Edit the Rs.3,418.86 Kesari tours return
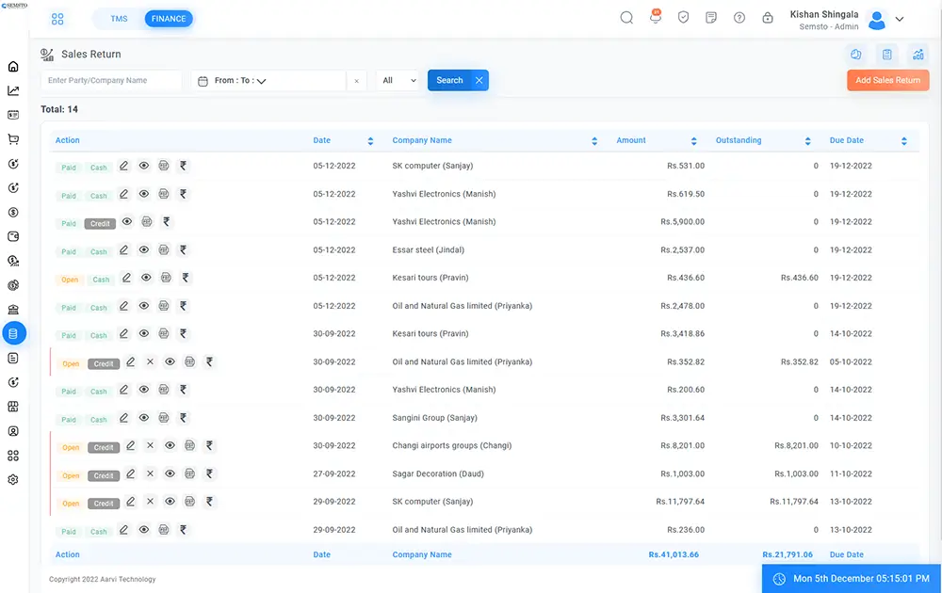This screenshot has height=593, width=942. [x=123, y=334]
